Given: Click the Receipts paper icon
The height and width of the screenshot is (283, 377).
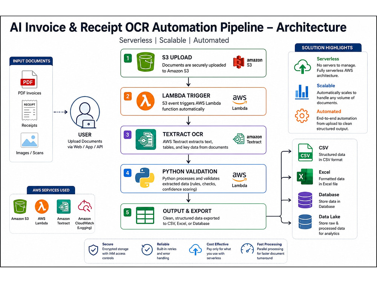Looking at the screenshot, I should 29,111.
